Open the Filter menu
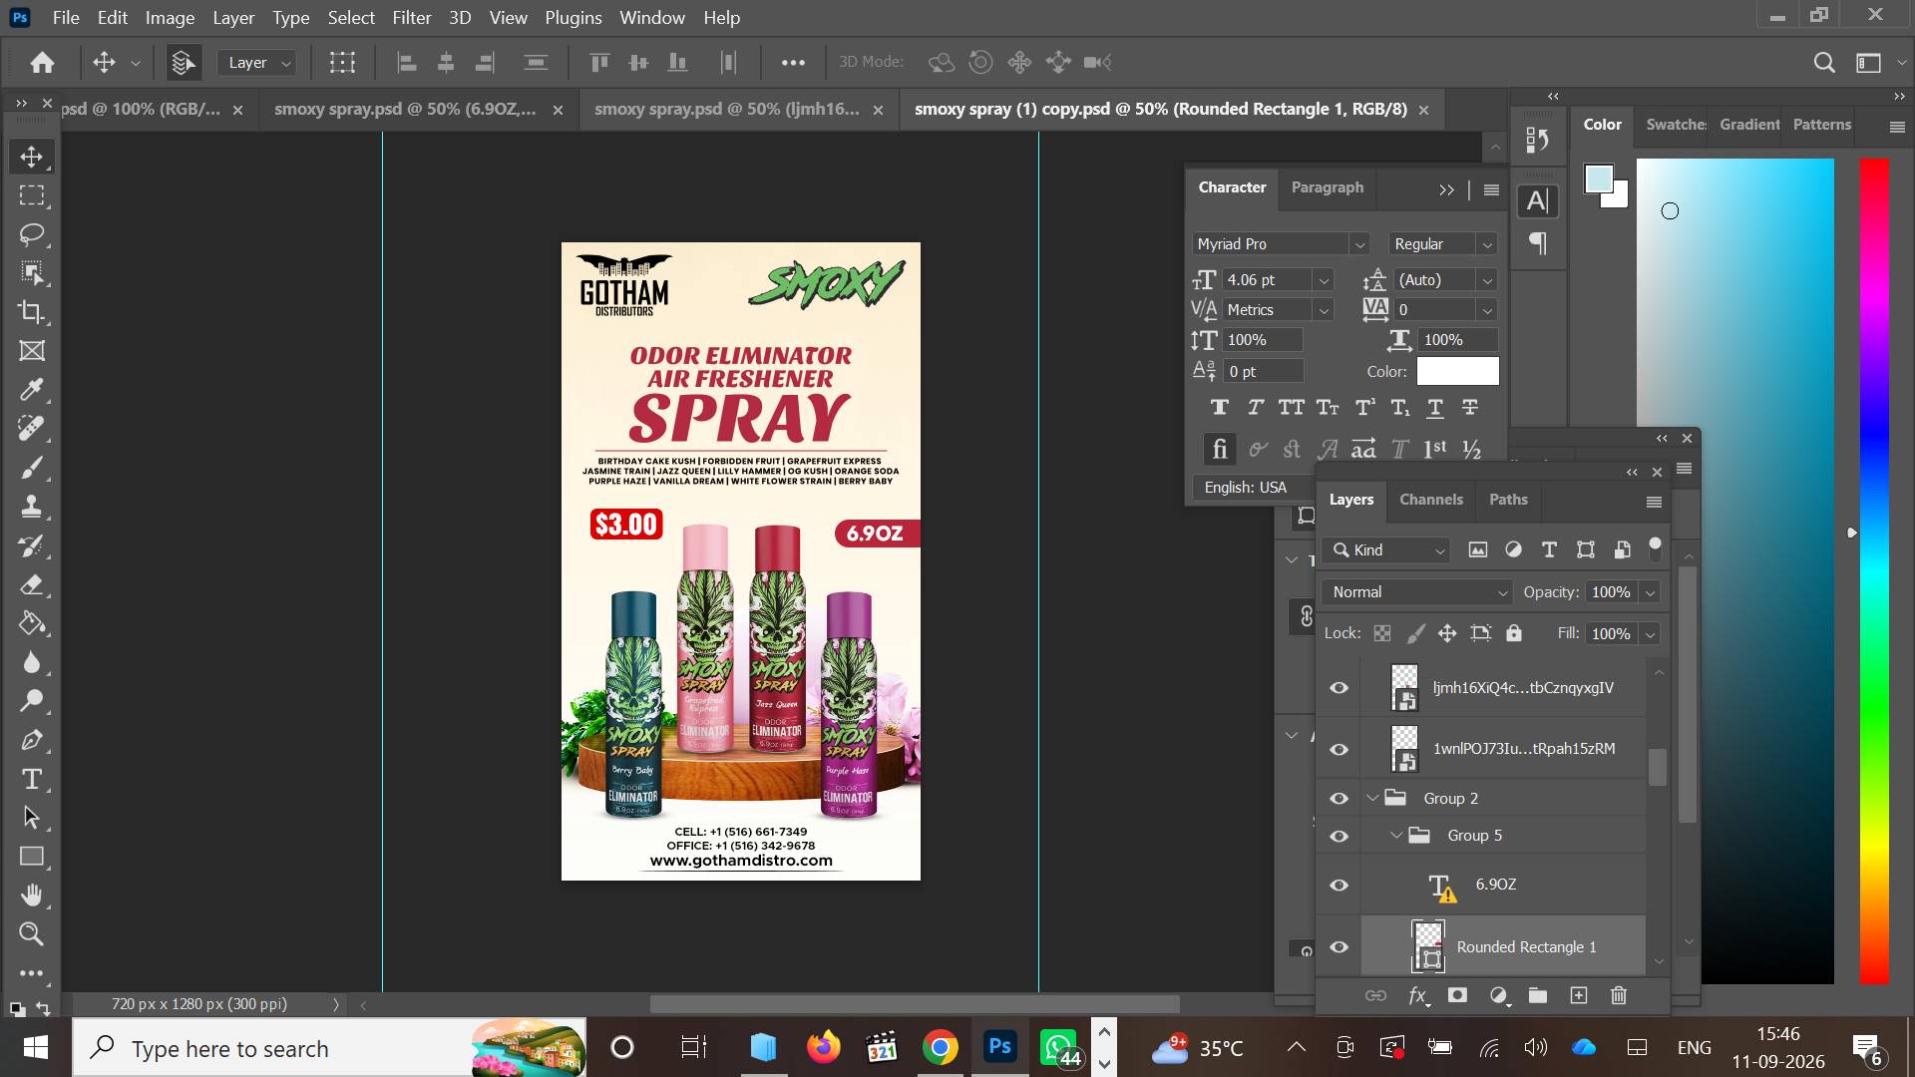The width and height of the screenshot is (1915, 1077). (x=411, y=18)
